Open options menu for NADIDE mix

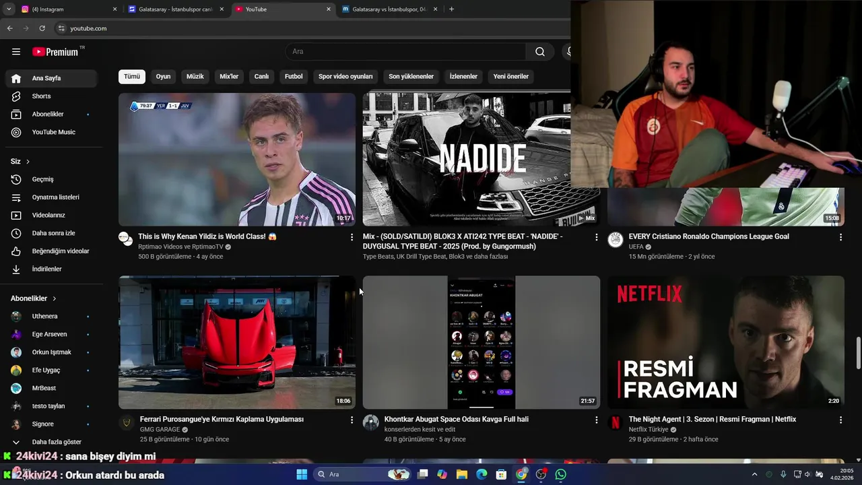point(596,237)
